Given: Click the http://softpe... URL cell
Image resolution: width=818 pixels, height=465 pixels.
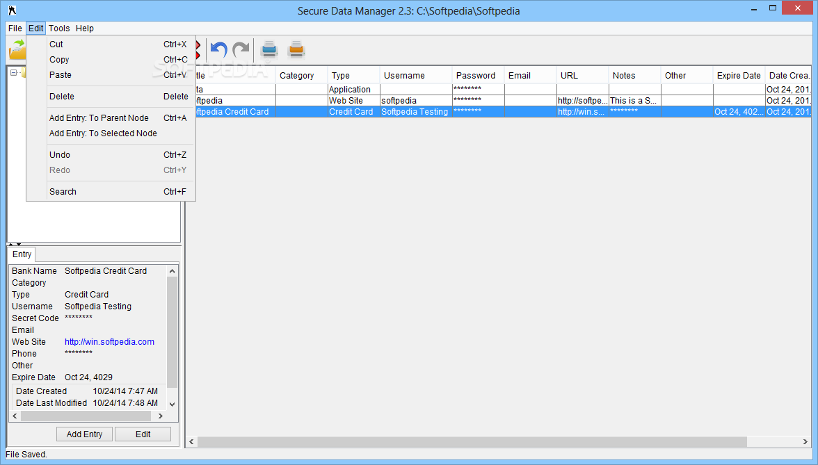Looking at the screenshot, I should [583, 101].
